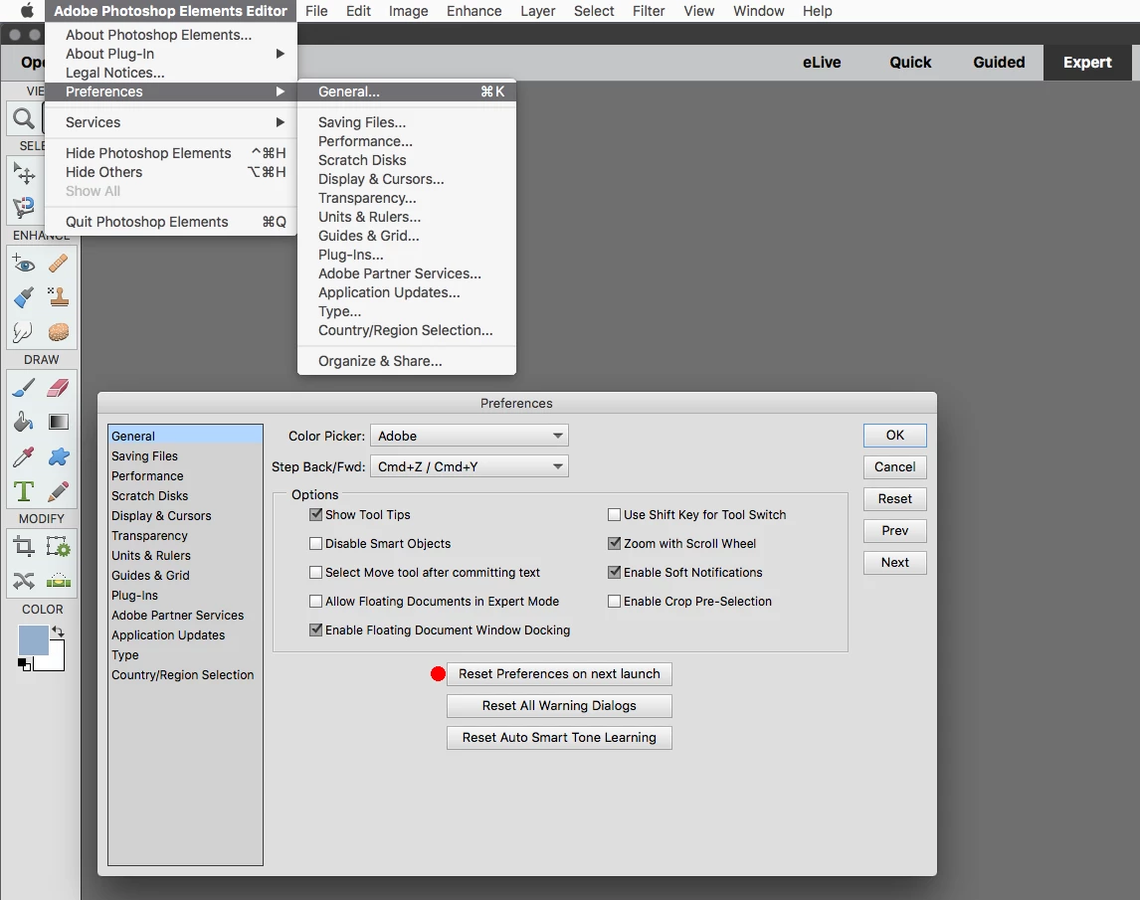Select the Pencil tool

pos(58,491)
